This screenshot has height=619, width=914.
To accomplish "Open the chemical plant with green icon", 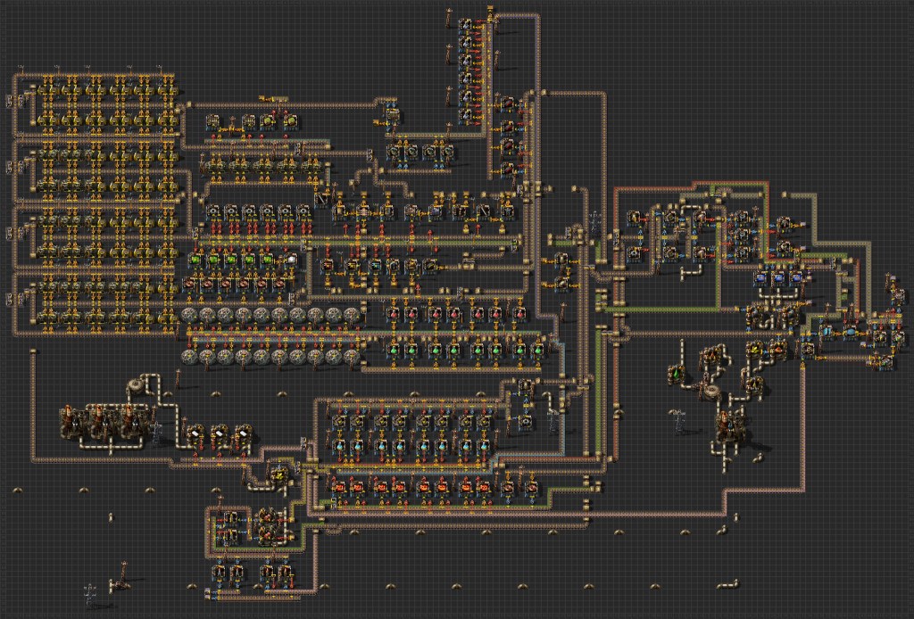I will tap(677, 373).
